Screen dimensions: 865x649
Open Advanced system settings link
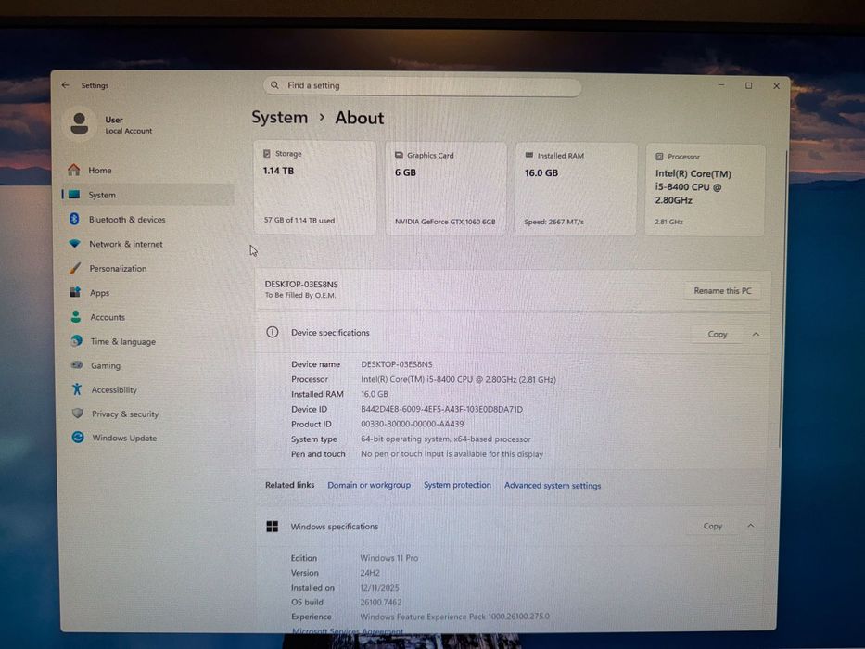553,485
